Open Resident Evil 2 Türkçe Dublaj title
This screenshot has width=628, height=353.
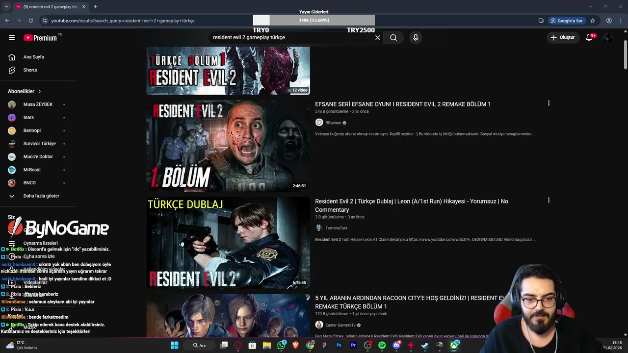coord(411,205)
